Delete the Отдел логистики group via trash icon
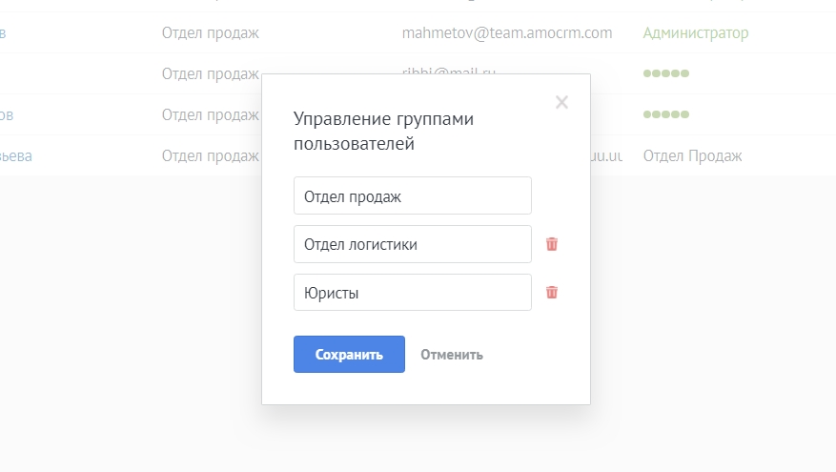Viewport: 836px width, 472px height. pyautogui.click(x=552, y=244)
